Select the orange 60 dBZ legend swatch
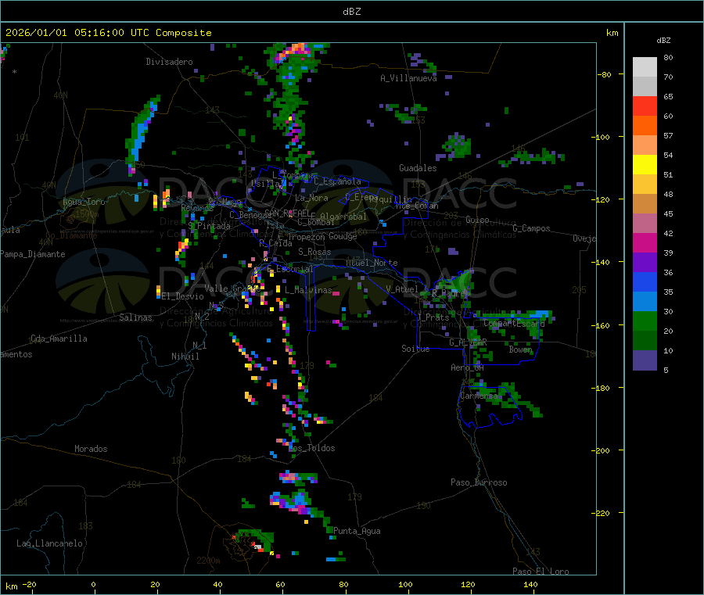704x595 pixels. 645,126
